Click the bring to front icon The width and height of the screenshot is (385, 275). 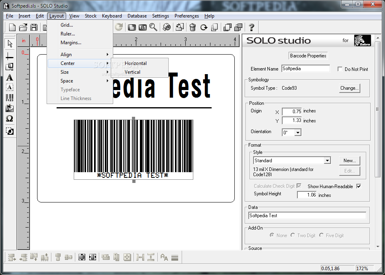[228, 27]
